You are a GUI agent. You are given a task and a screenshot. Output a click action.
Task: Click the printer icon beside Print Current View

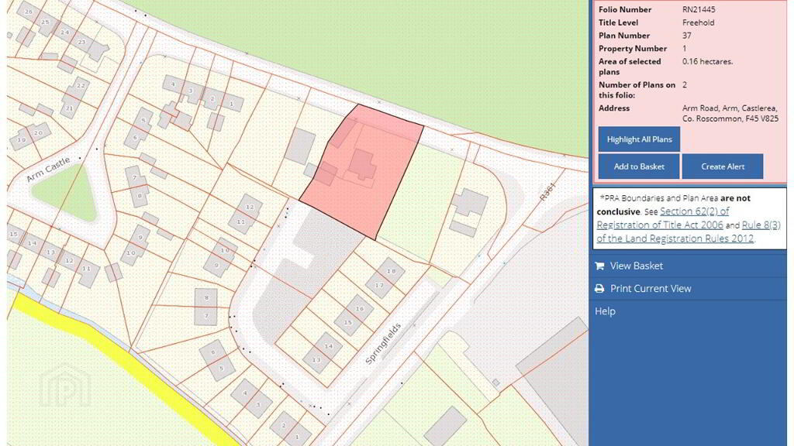[x=599, y=289]
